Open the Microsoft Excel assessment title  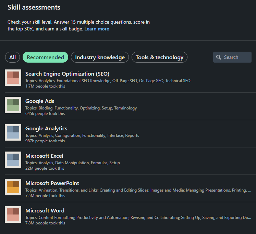tap(44, 156)
